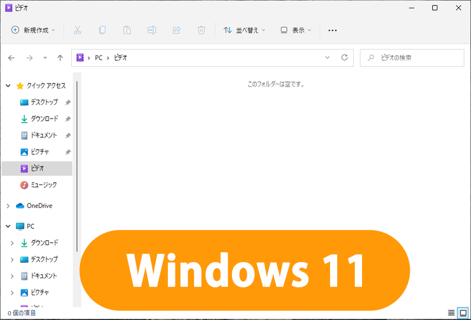This screenshot has height=320, width=471.
Task: Switch to details list view icon
Action: coord(451,313)
